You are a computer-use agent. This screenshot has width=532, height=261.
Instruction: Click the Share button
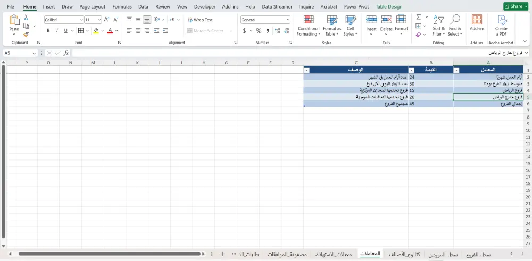point(516,6)
